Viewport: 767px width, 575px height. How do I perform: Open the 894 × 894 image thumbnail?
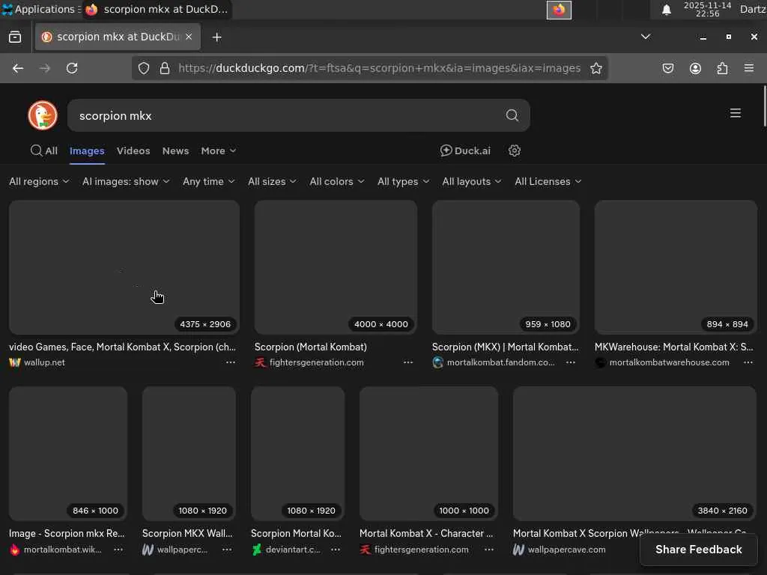click(676, 267)
